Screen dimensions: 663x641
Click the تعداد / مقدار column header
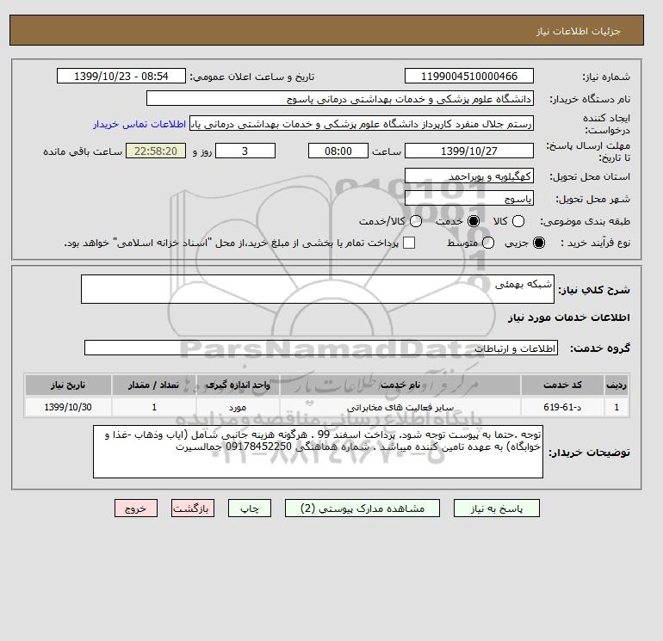(x=154, y=385)
